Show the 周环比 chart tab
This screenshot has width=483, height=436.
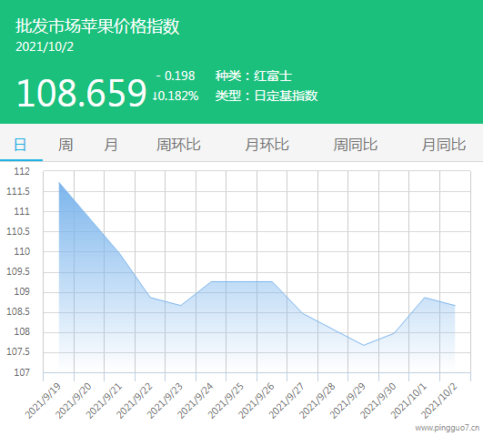click(178, 145)
